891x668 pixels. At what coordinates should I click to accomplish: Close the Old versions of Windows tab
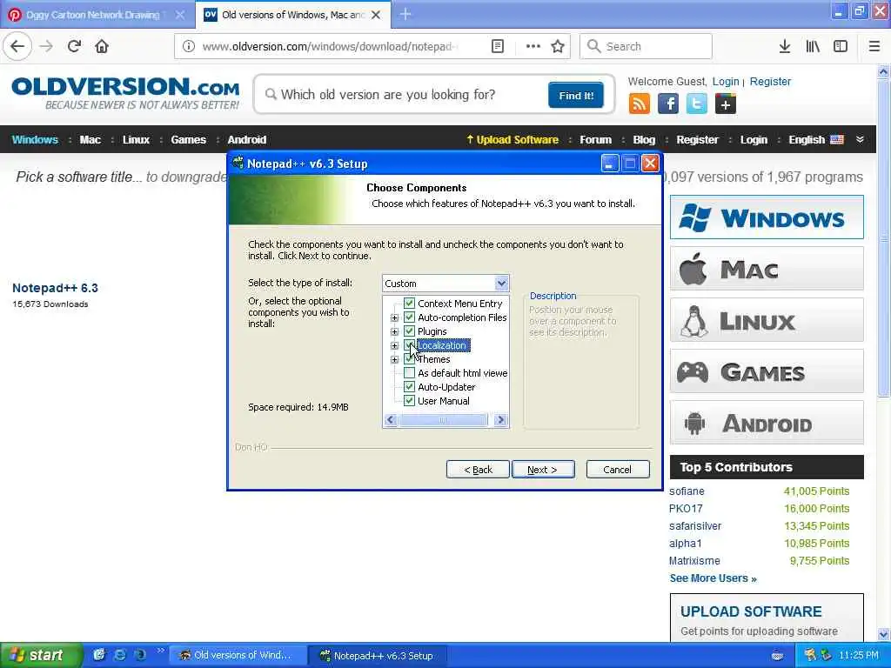376,15
